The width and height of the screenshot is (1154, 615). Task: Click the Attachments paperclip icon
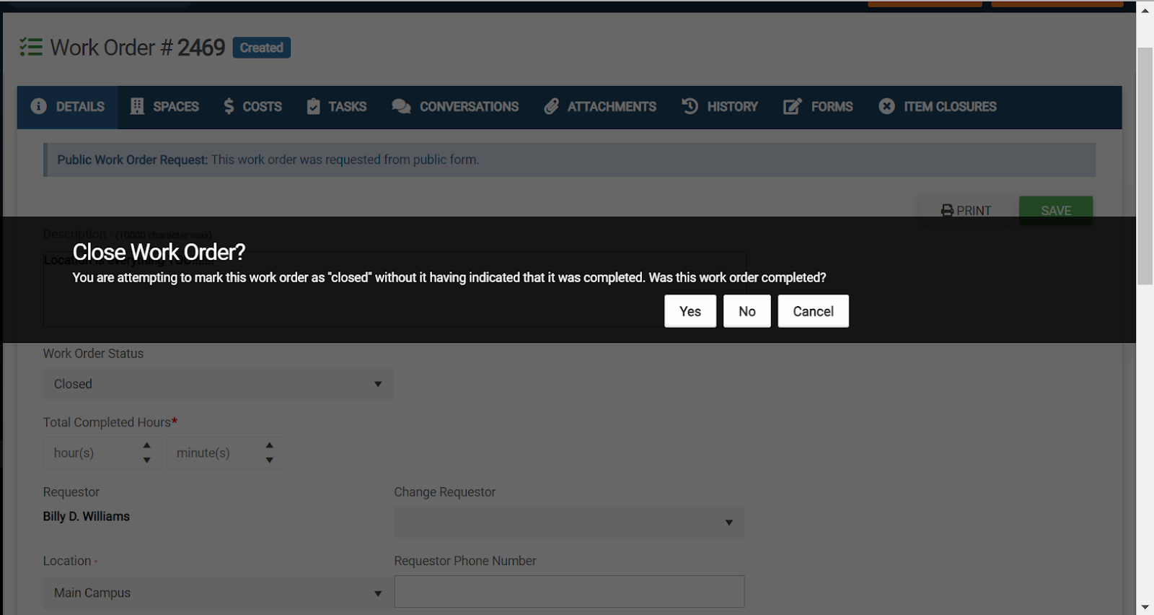pyautogui.click(x=552, y=106)
